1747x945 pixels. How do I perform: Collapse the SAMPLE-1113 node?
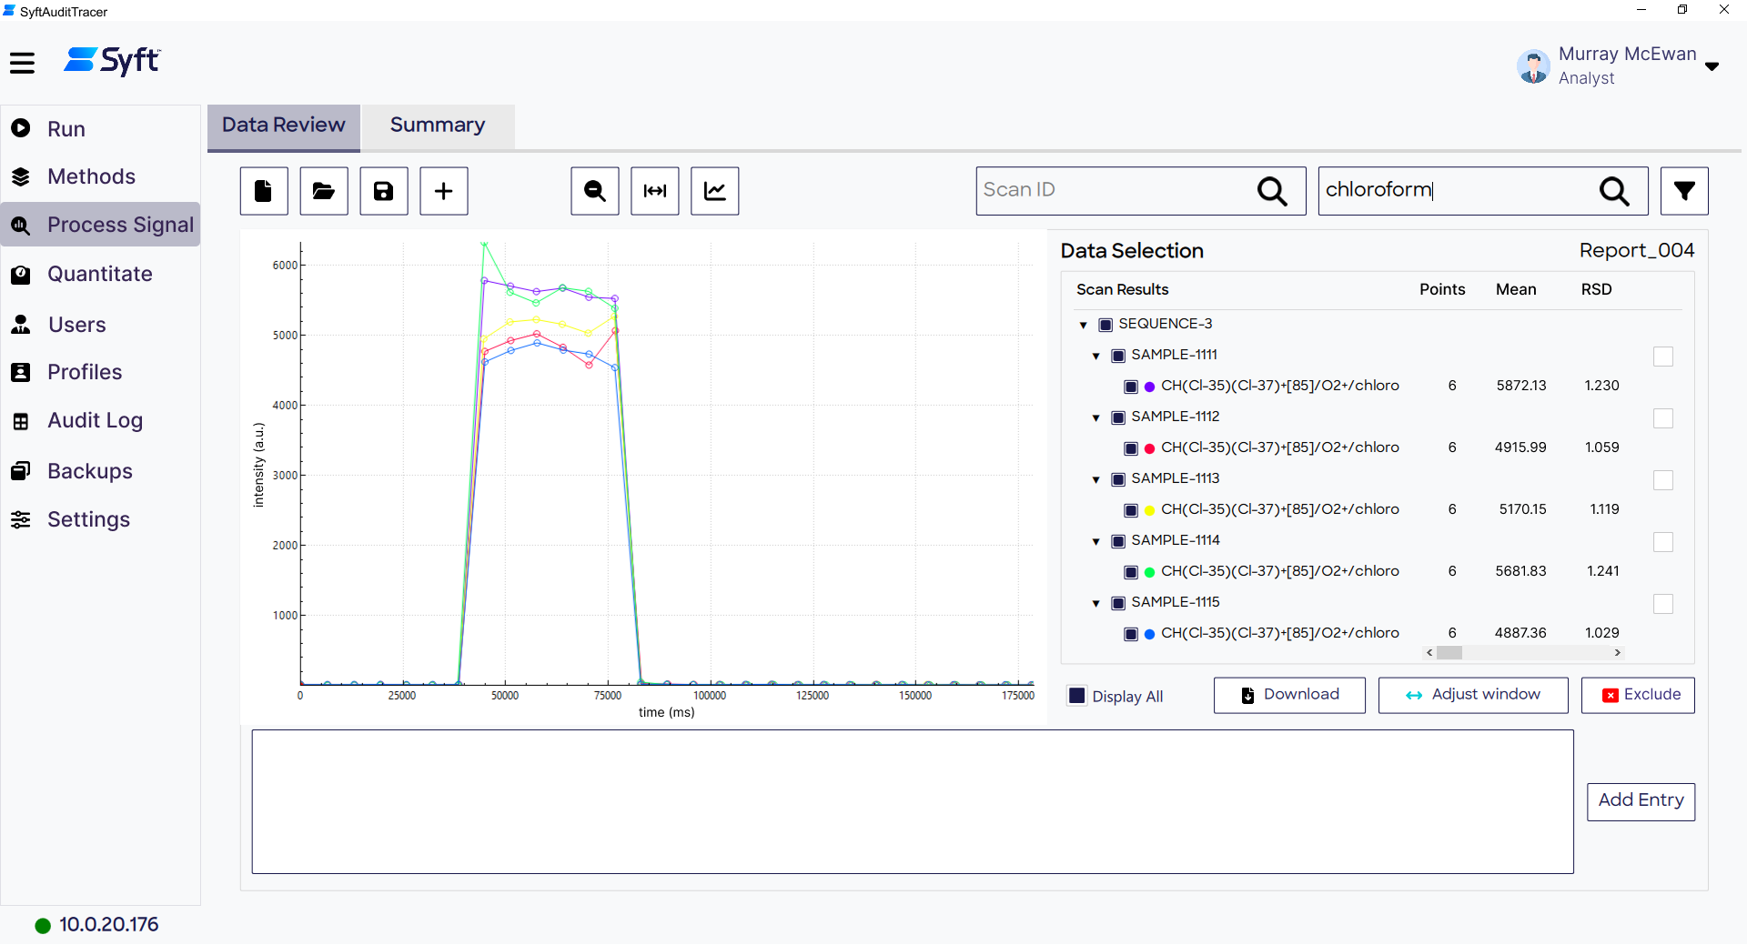tap(1096, 479)
